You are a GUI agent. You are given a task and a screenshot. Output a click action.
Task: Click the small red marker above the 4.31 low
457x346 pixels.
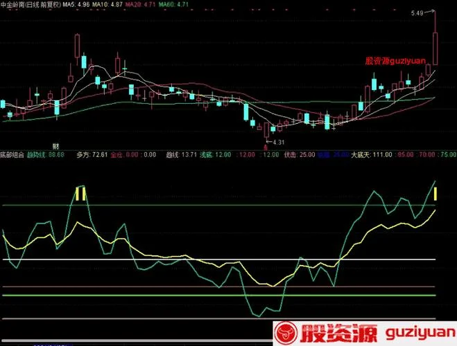click(x=266, y=147)
